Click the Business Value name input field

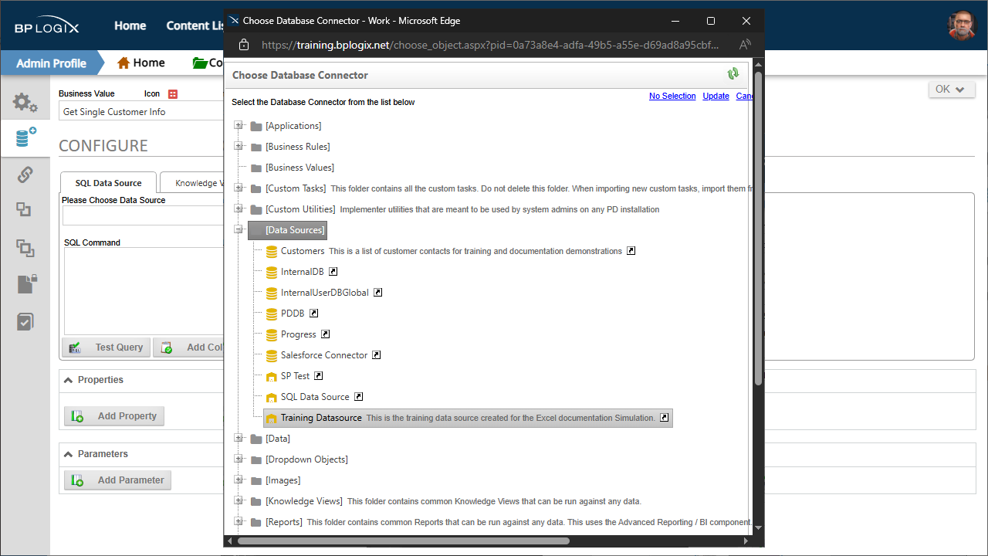click(x=141, y=112)
